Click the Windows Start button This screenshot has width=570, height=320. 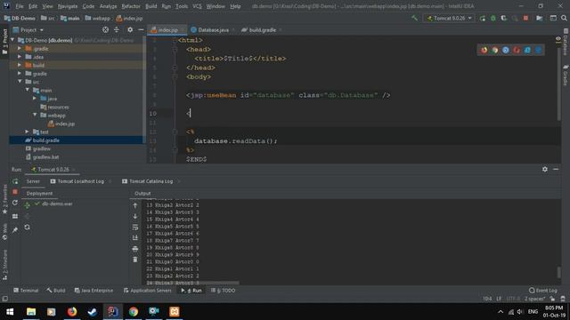(x=10, y=312)
